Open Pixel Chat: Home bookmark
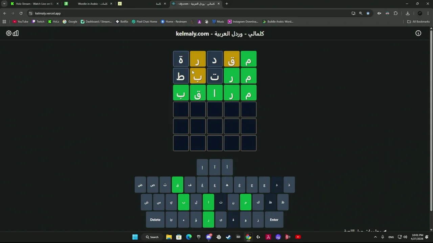The image size is (433, 243). coord(144,22)
